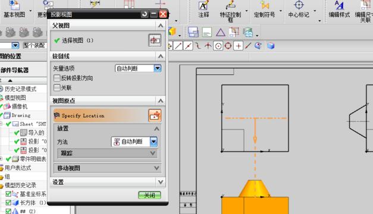Screen dimensions: 373x214
Task: Select 摄像机 in part navigator
Action: pyautogui.click(x=20, y=106)
